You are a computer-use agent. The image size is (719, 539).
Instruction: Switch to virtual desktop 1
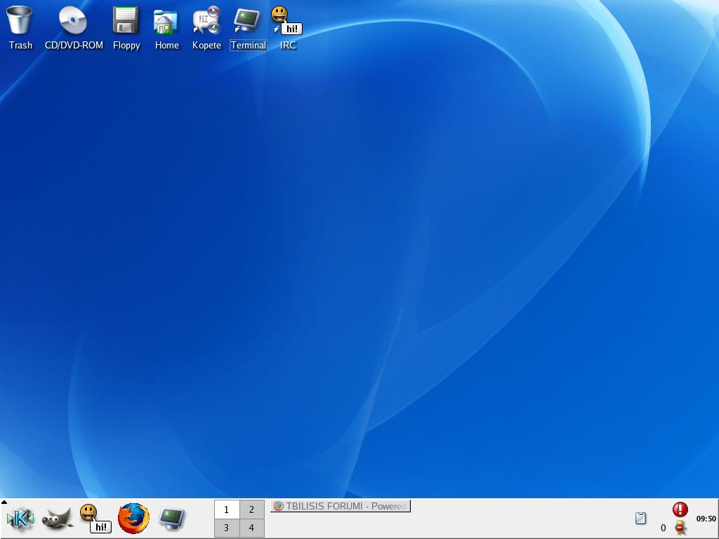click(x=226, y=510)
